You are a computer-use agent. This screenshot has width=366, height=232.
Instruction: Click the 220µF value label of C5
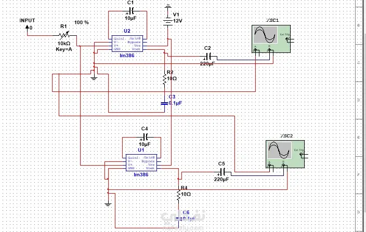[x=221, y=180]
